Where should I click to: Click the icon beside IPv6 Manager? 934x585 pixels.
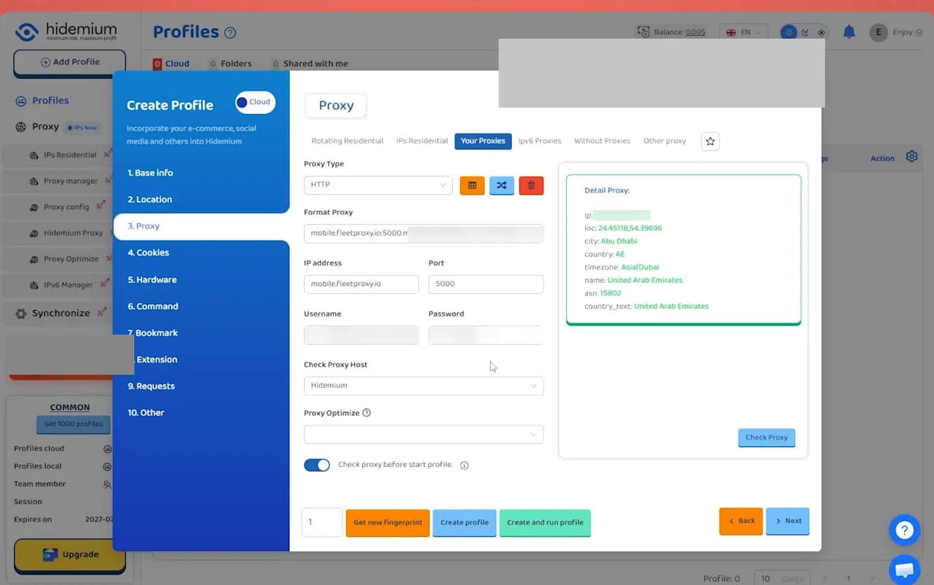[34, 285]
